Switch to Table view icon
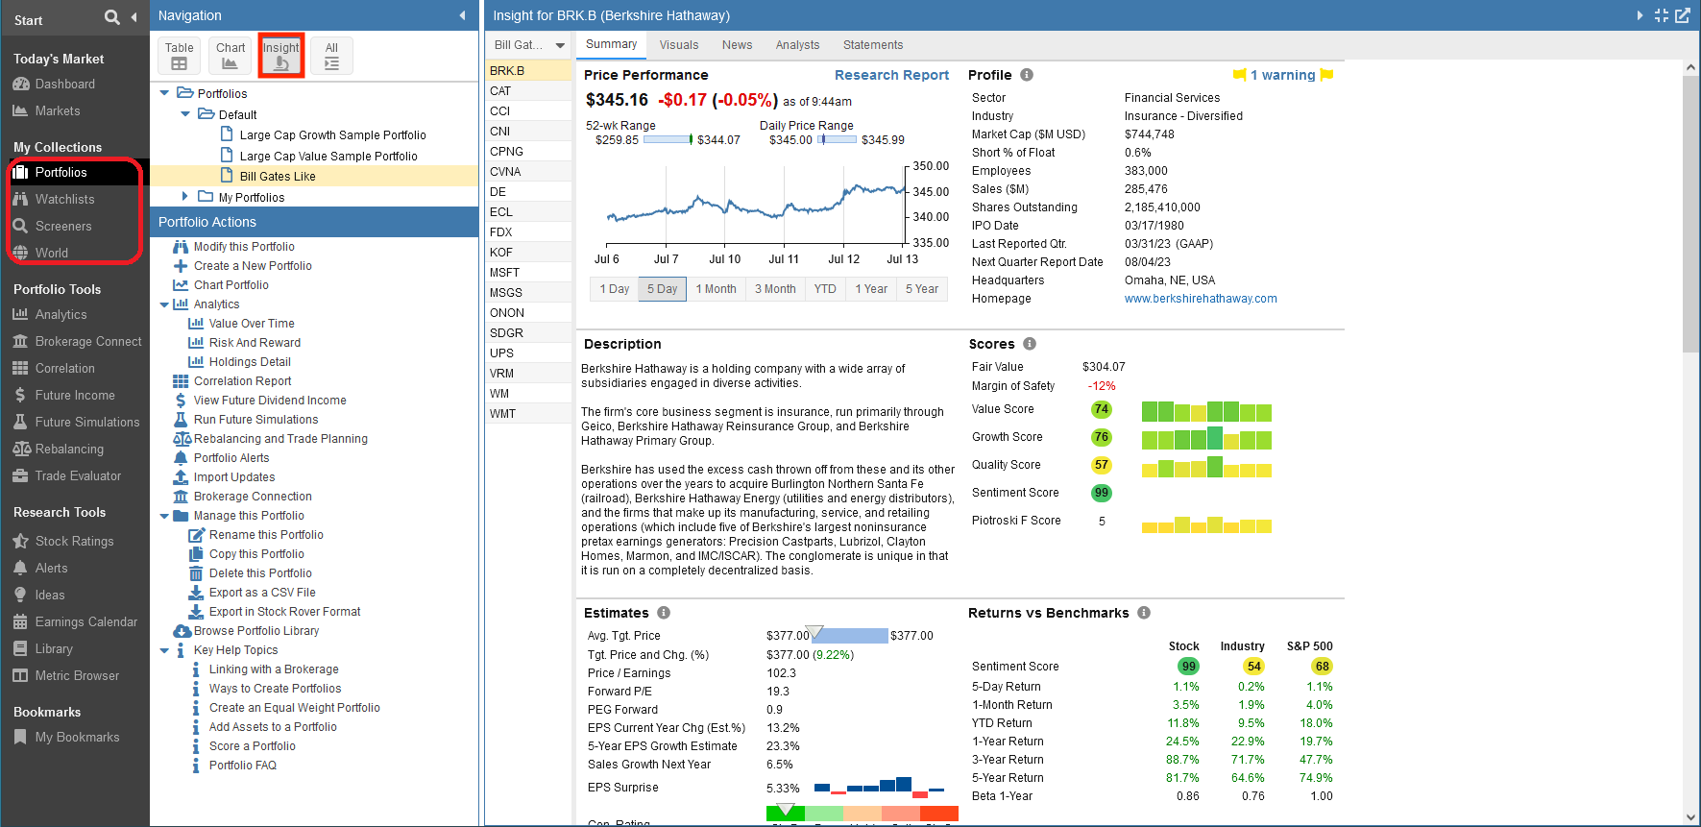 pyautogui.click(x=179, y=56)
